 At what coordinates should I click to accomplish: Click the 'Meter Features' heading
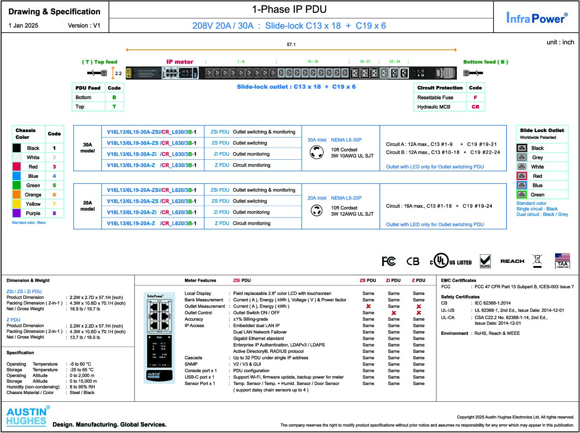tap(201, 281)
